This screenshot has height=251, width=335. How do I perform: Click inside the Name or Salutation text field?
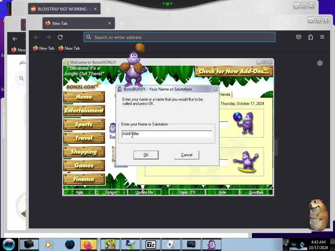167,134
